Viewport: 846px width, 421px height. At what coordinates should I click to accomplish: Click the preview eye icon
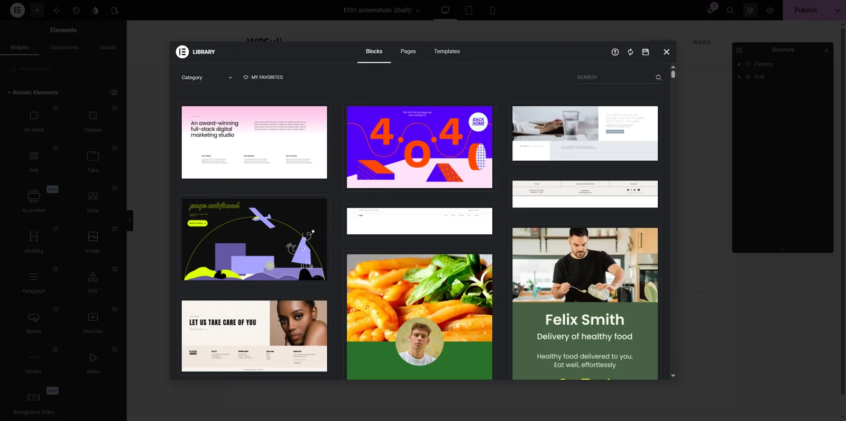click(770, 10)
